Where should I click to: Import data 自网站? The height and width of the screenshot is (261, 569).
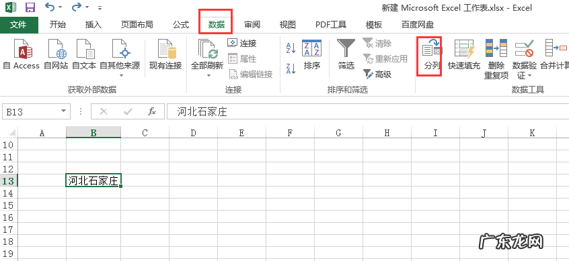(x=56, y=54)
